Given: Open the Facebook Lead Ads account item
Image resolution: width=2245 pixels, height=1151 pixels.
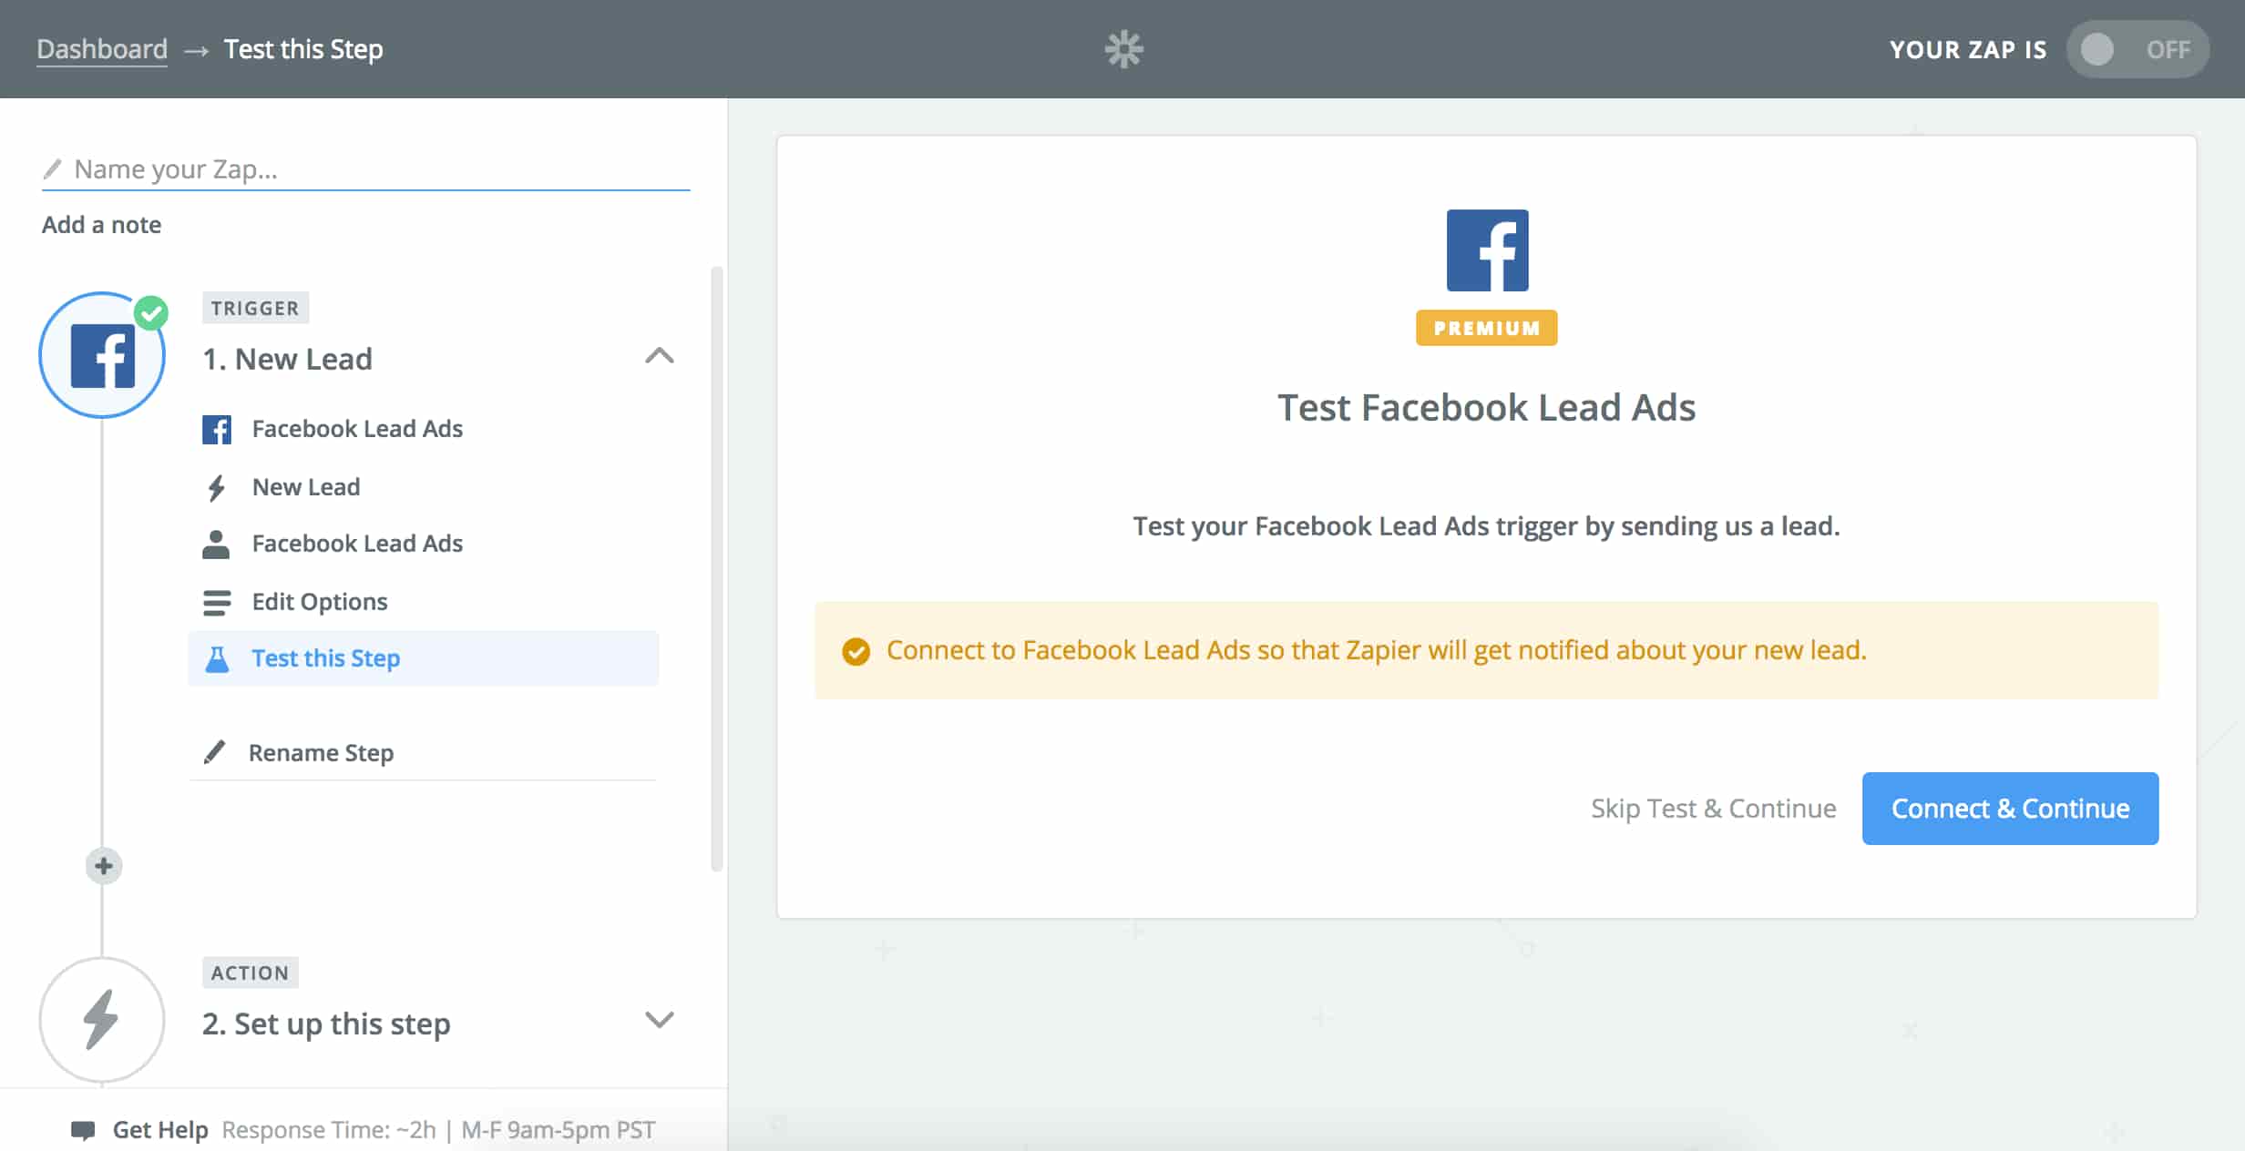Looking at the screenshot, I should 424,544.
